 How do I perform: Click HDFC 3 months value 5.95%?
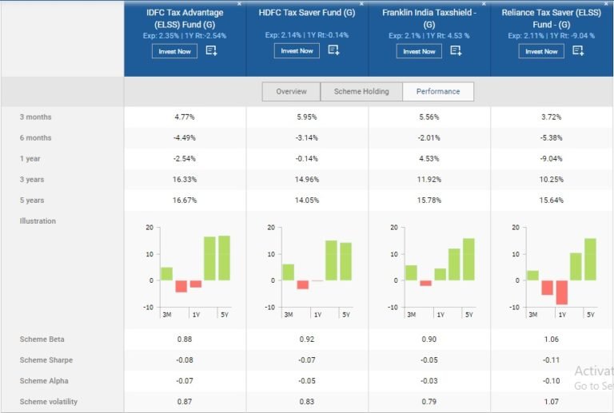tap(307, 117)
